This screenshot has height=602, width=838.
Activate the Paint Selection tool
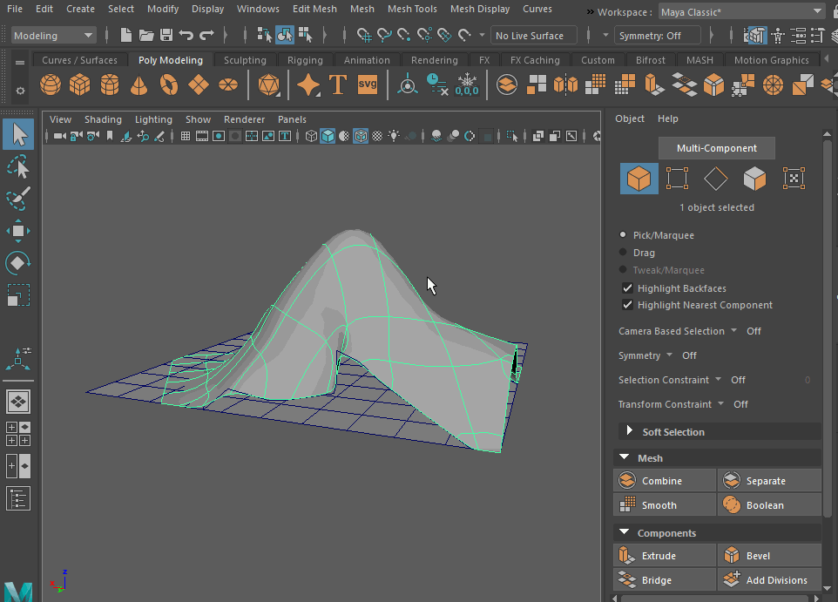click(18, 199)
